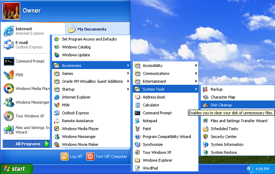Screen dimensions: 275x174
Task: Expand the Entertainment submenu
Action: (x=165, y=81)
